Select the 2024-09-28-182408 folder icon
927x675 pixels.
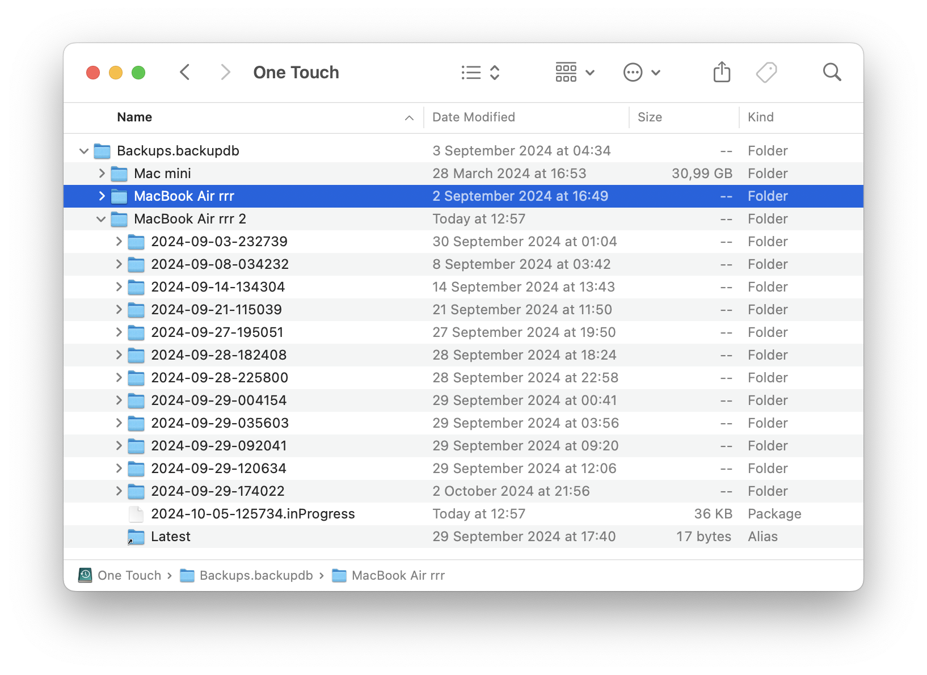coord(136,355)
